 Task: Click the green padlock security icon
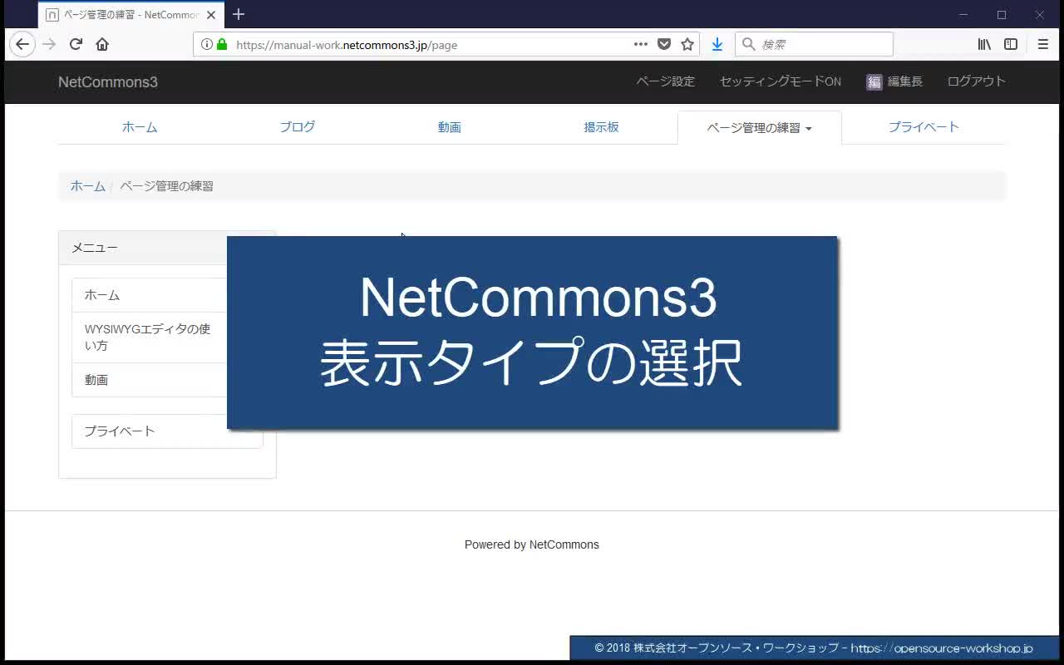coord(222,44)
